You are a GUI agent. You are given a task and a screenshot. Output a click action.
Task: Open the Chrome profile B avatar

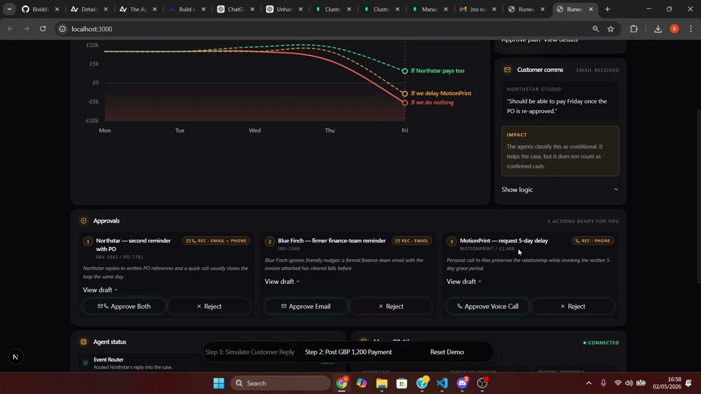674,29
